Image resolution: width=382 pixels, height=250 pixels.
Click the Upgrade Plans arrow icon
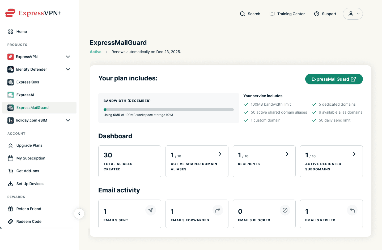pos(11,145)
